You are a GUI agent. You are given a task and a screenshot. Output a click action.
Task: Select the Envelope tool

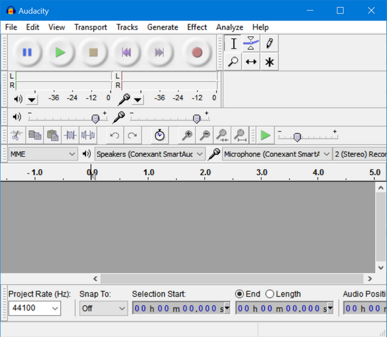coord(251,44)
